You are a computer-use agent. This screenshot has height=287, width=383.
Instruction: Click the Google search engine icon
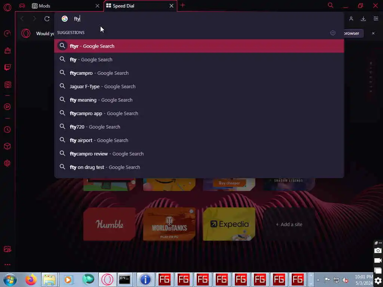click(x=64, y=19)
